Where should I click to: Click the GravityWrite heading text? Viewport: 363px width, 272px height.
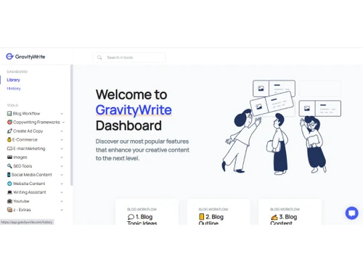tap(134, 110)
